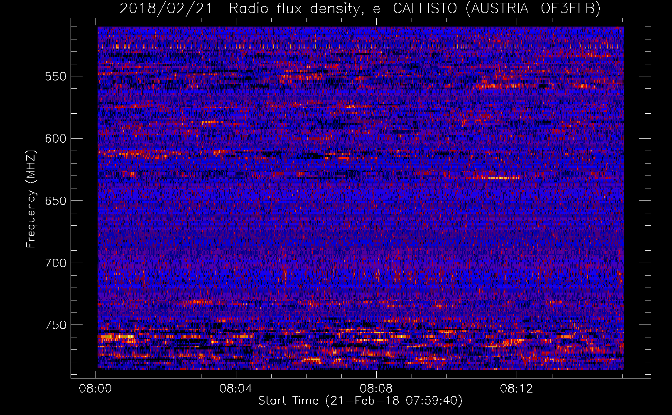Click the 08:08 time tick label

(376, 389)
